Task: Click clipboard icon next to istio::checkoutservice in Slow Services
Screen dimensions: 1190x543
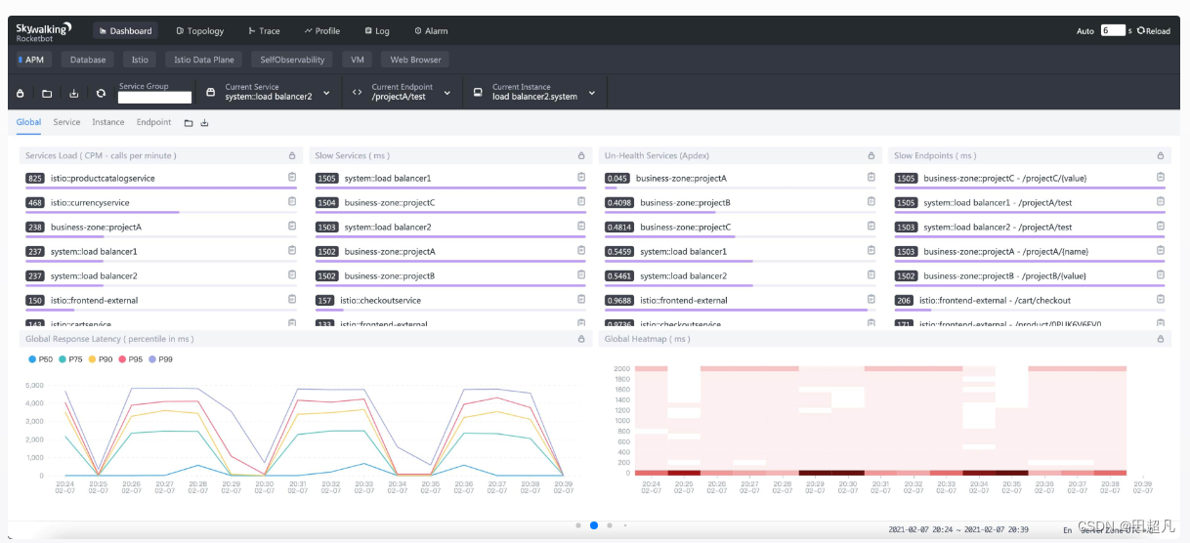Action: (581, 299)
